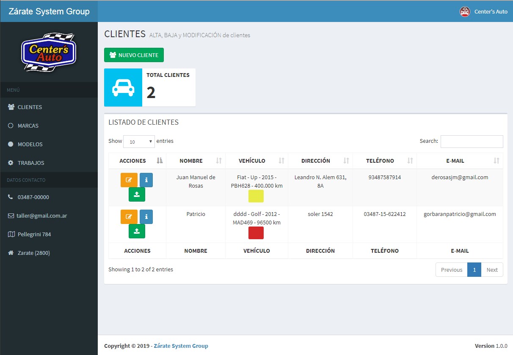
Task: Open MARCAS in the sidebar menu
Action: point(28,126)
